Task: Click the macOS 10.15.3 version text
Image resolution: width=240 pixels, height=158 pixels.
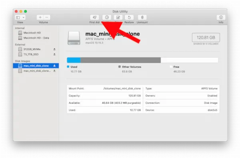Action: coord(94,43)
